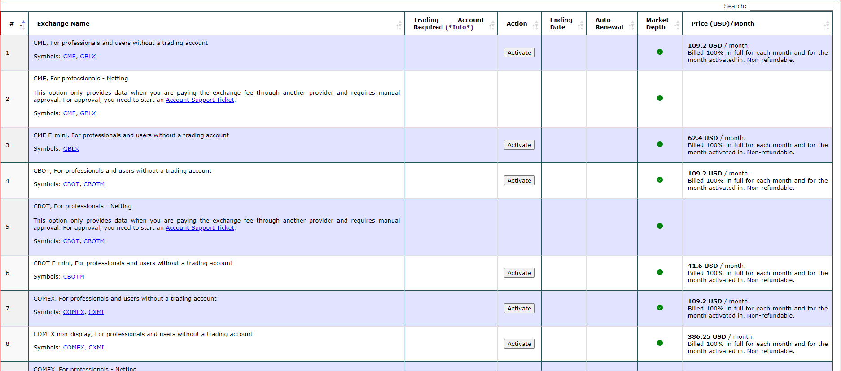841x371 pixels.
Task: Click the sort arrows in the Exchange Name header
Action: (399, 25)
